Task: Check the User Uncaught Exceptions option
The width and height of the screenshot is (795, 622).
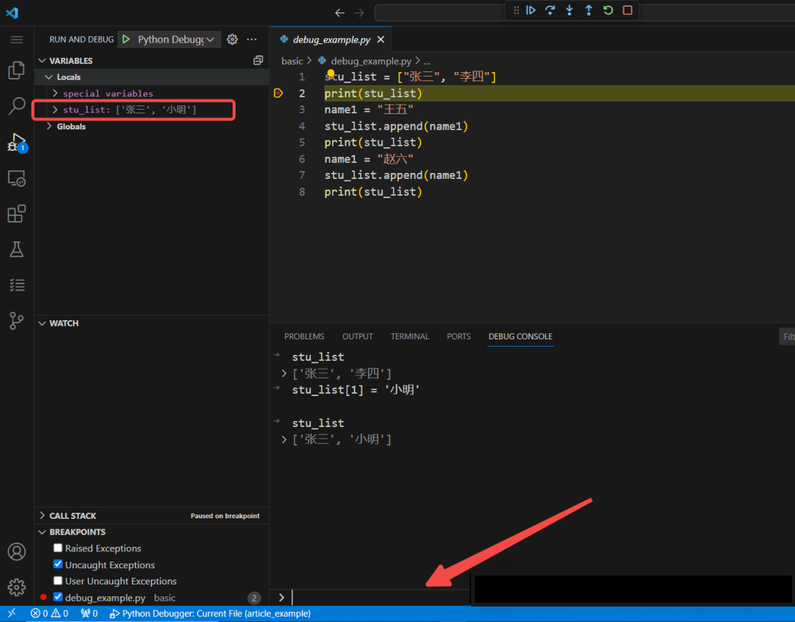Action: pos(57,581)
